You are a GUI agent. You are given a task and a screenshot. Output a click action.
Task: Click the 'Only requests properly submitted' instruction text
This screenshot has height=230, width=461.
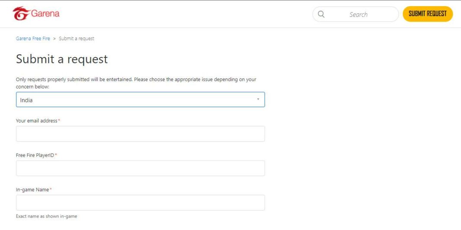click(136, 80)
